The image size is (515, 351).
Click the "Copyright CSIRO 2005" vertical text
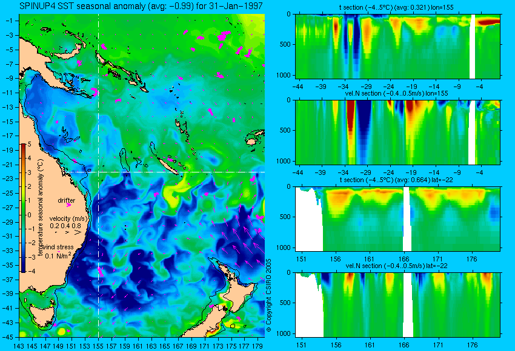(268, 296)
